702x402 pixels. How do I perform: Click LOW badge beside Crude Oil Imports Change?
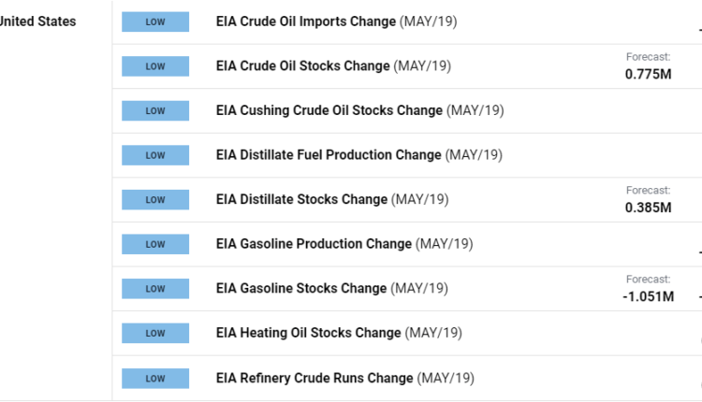pyautogui.click(x=155, y=22)
